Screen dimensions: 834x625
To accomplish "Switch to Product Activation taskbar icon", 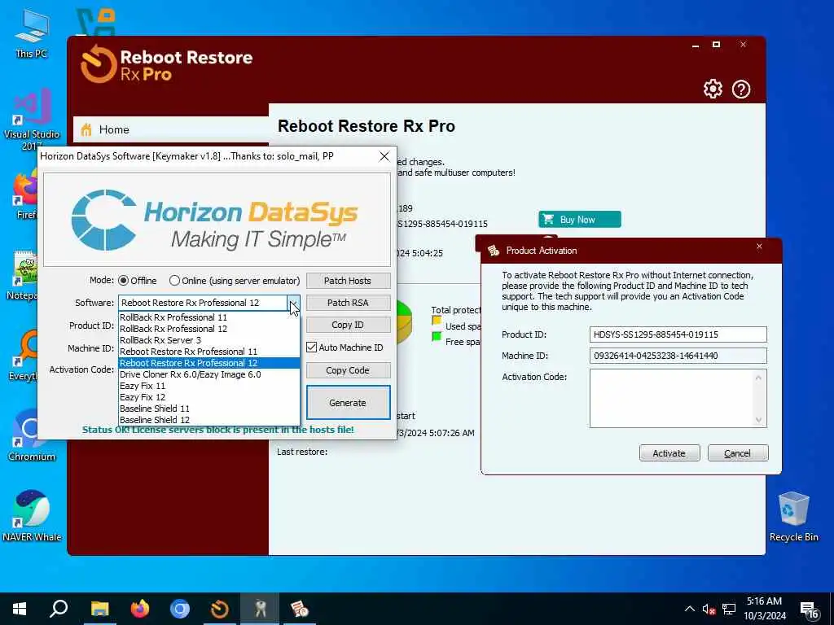I will pos(300,609).
